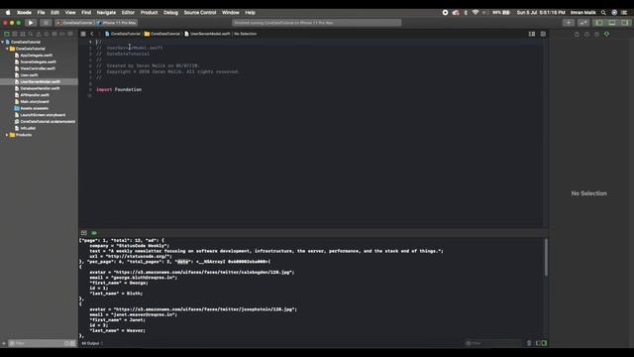Open the Source Control navigator icon

15,34
